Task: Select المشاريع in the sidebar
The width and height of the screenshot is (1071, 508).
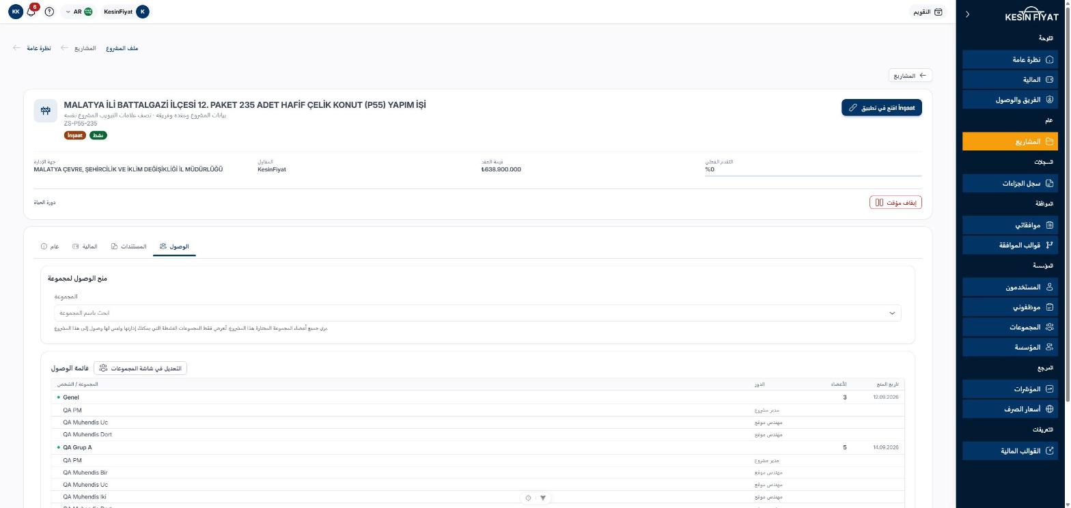Action: click(1010, 141)
